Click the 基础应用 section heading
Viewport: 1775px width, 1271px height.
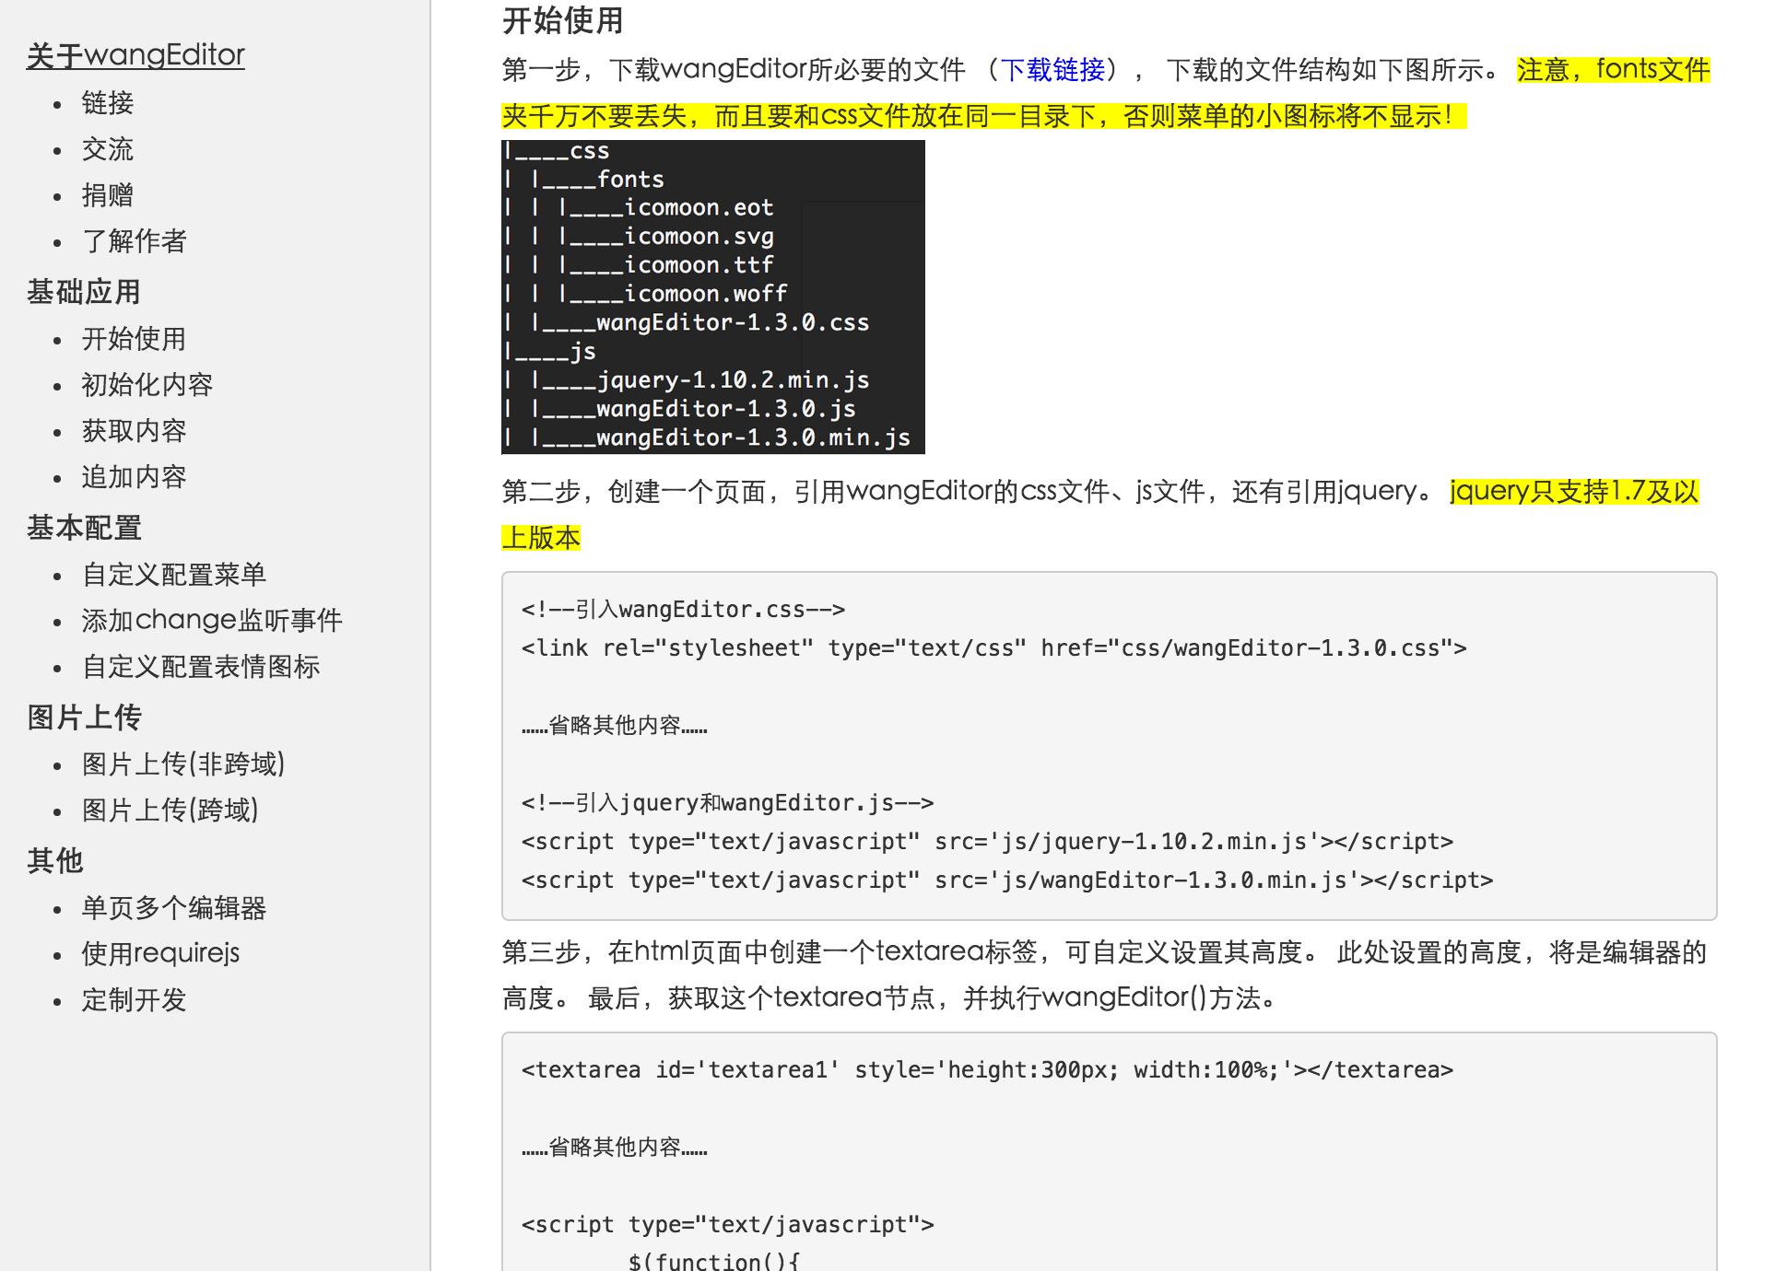click(x=84, y=292)
